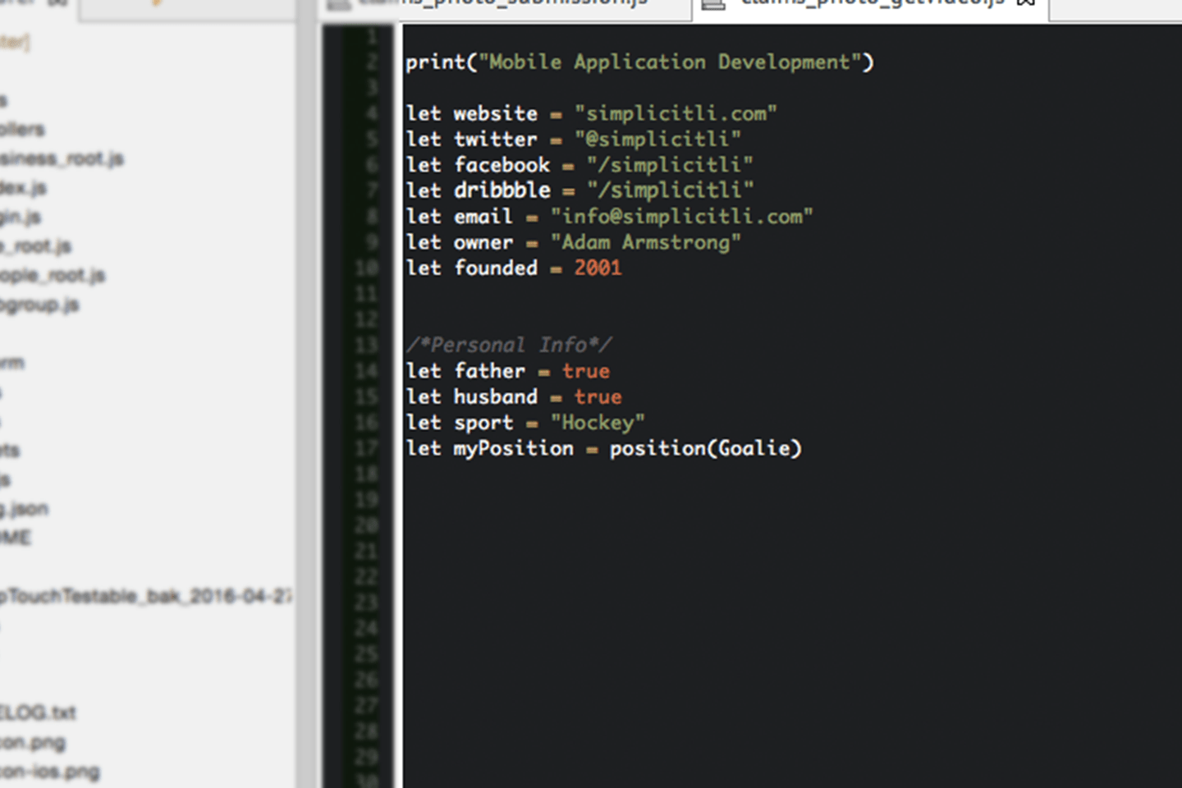The width and height of the screenshot is (1182, 788).
Task: Click the "simplicitli.com" string on the website line
Action: 676,113
